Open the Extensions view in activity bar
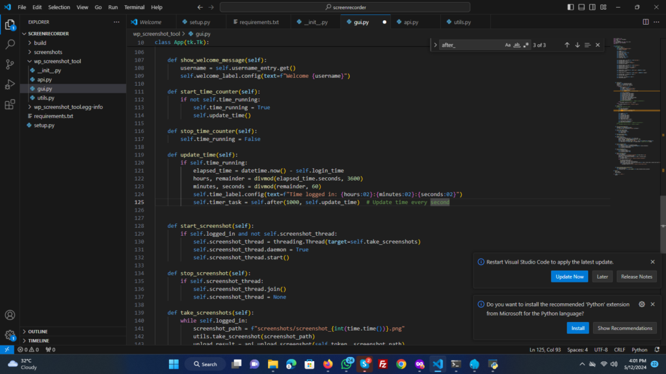This screenshot has height=374, width=666. (10, 105)
